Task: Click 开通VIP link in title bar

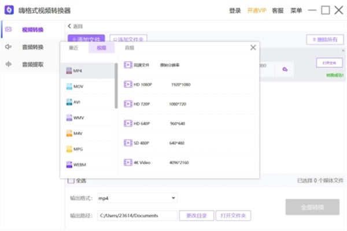Action: pos(256,10)
